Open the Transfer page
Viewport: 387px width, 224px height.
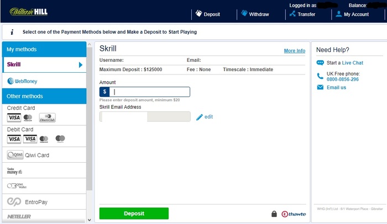tap(302, 14)
